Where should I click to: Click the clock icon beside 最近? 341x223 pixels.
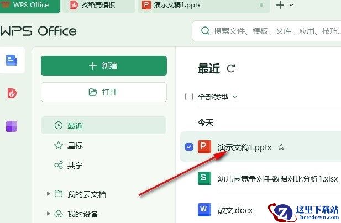point(58,125)
